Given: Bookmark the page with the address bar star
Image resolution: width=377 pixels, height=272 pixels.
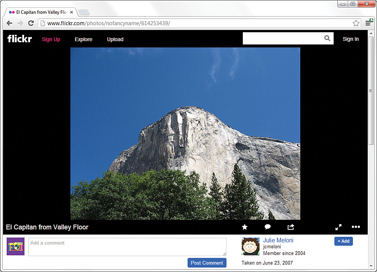Looking at the screenshot, I should click(356, 23).
